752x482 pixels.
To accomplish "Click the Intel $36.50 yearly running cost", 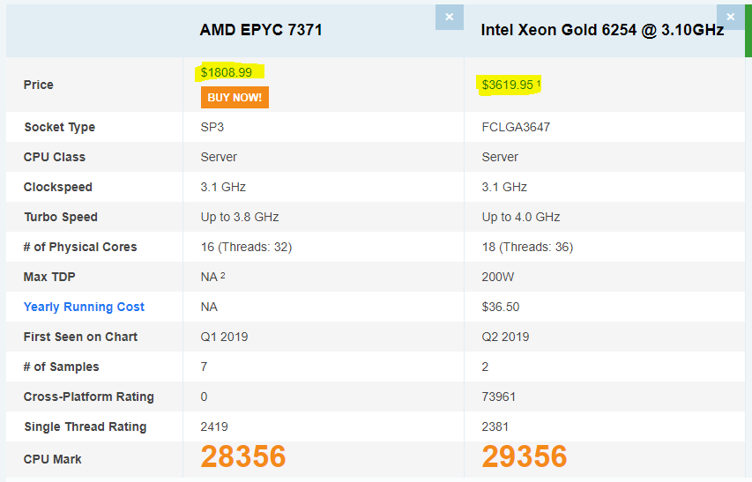I will point(501,307).
